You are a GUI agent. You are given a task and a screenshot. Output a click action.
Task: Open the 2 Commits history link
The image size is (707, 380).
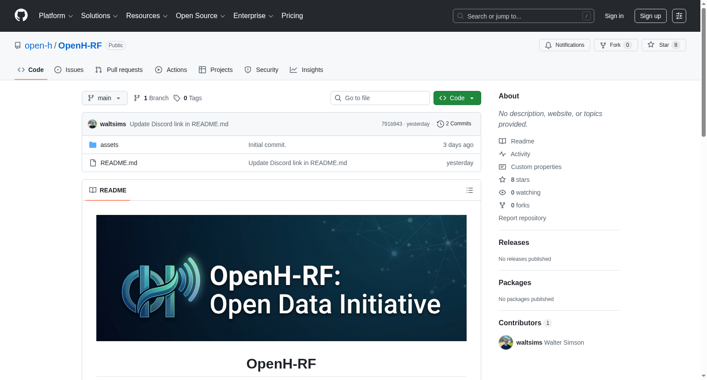tap(454, 124)
